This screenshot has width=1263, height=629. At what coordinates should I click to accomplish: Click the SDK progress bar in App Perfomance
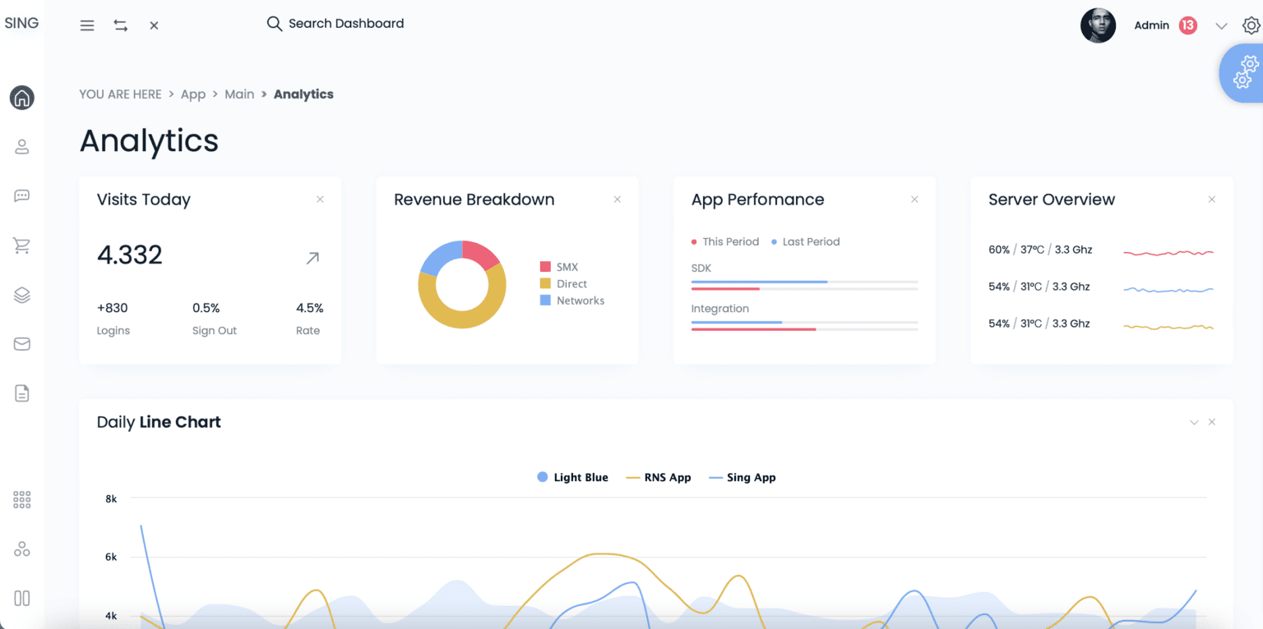tap(804, 284)
